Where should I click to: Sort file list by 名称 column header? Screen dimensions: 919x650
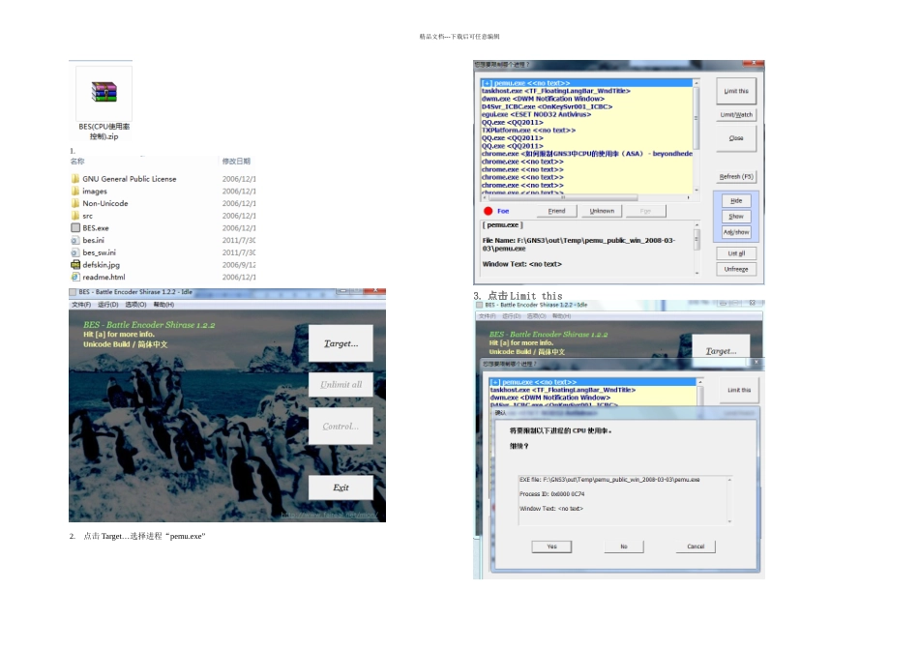click(x=77, y=162)
